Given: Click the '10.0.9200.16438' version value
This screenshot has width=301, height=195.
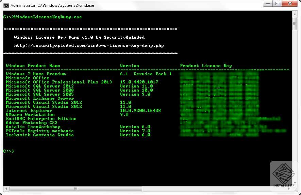Looking at the screenshot, I should click(x=140, y=111).
